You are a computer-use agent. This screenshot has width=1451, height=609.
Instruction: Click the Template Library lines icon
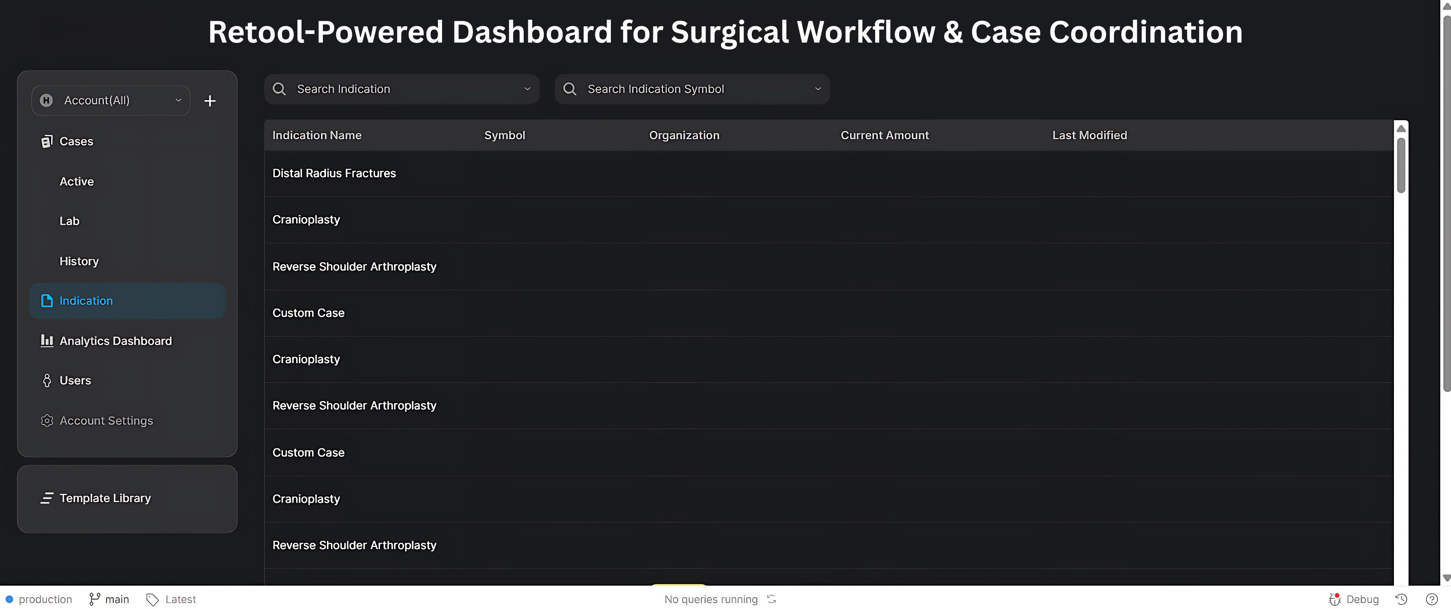(x=47, y=498)
